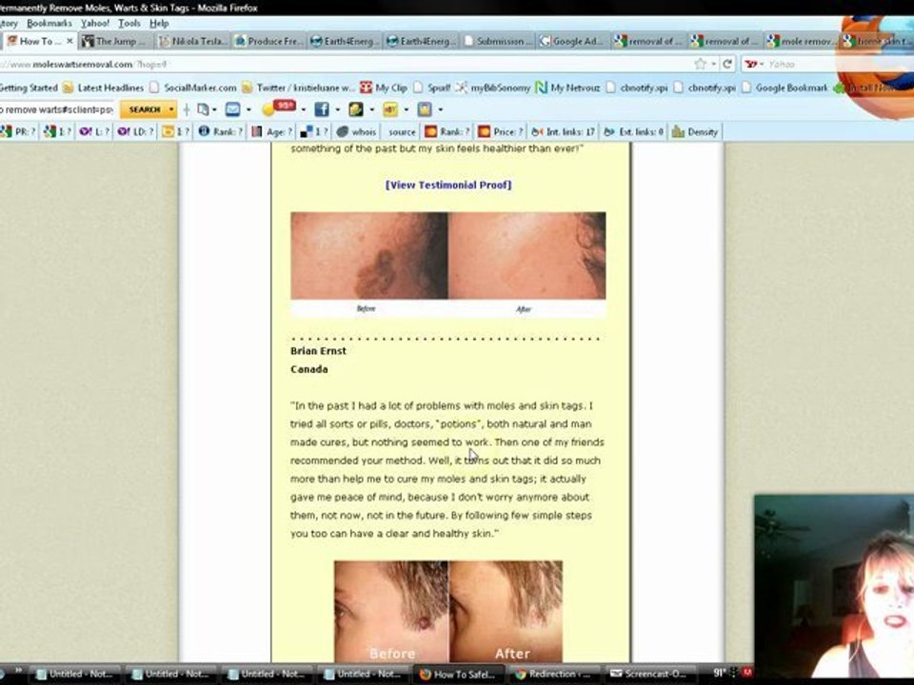The width and height of the screenshot is (914, 685).
Task: Click the mail envelope toolbar icon
Action: [x=232, y=109]
